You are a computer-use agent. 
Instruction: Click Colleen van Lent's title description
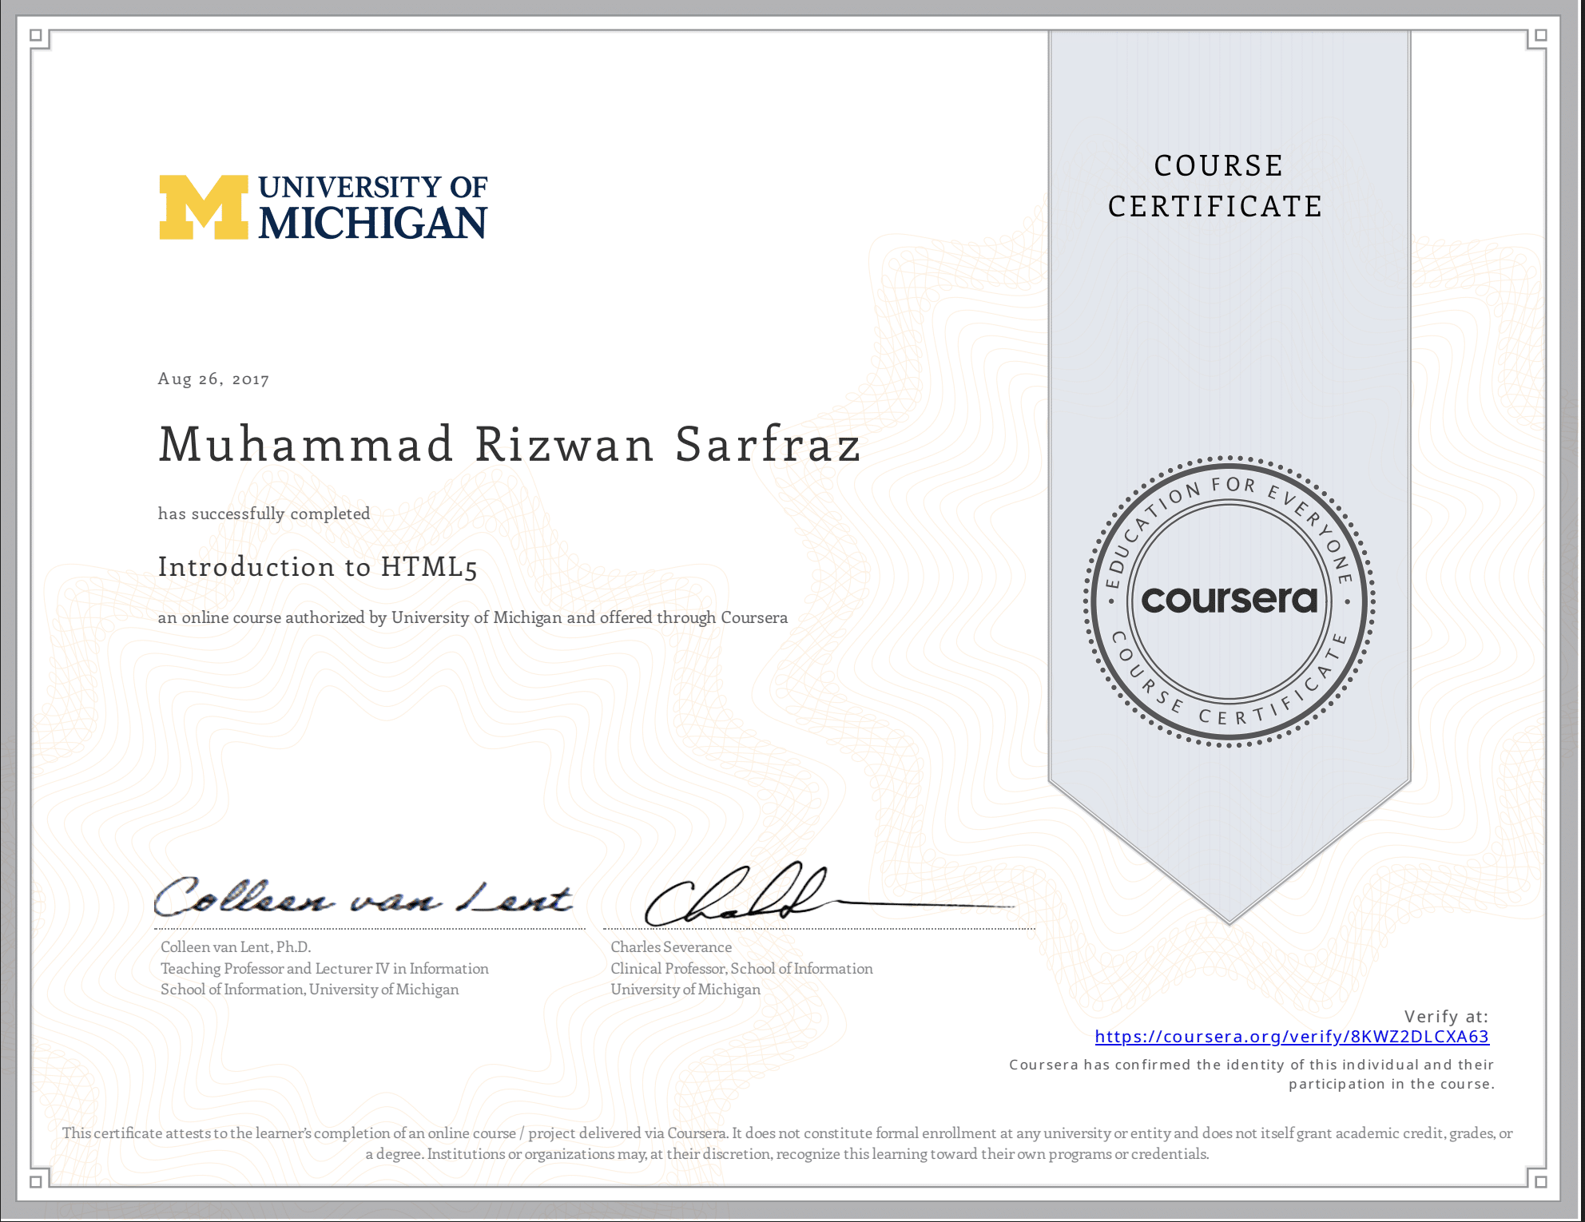pyautogui.click(x=324, y=969)
